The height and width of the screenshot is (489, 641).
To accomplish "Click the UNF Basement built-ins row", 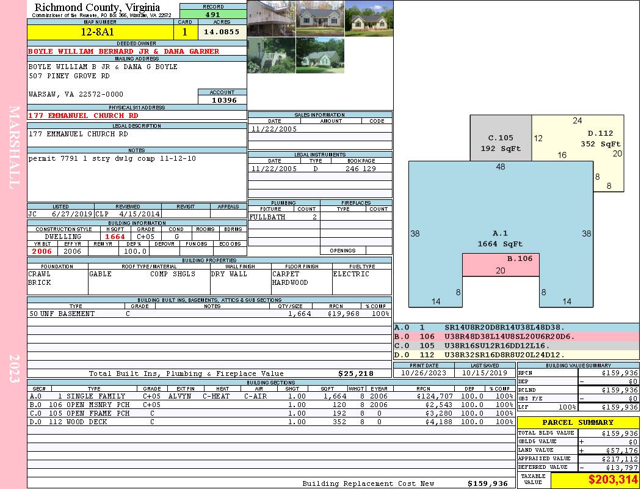I will (209, 314).
